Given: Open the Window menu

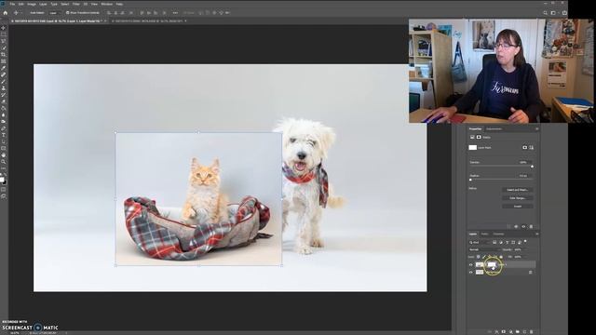Looking at the screenshot, I should 107,4.
